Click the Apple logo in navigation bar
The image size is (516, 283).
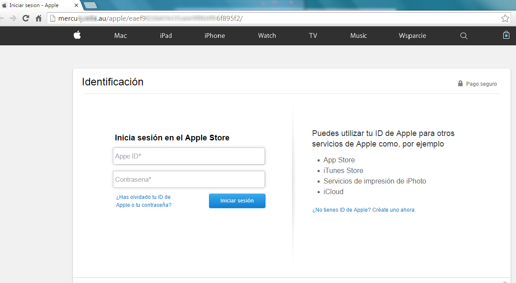[x=77, y=35]
